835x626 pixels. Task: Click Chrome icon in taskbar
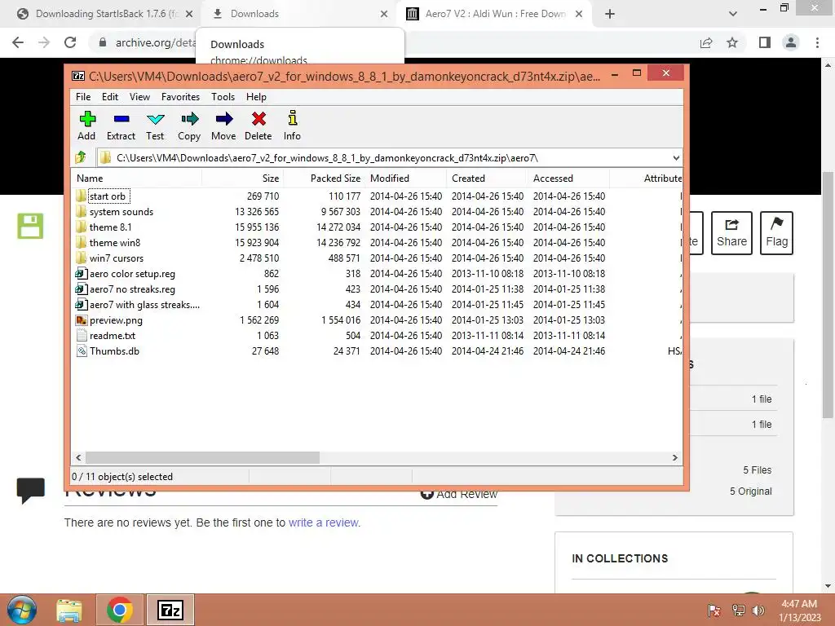click(119, 610)
